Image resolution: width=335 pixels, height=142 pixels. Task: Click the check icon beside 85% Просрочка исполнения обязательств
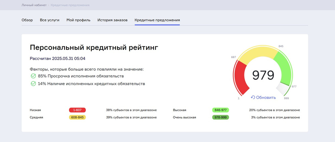[33, 76]
